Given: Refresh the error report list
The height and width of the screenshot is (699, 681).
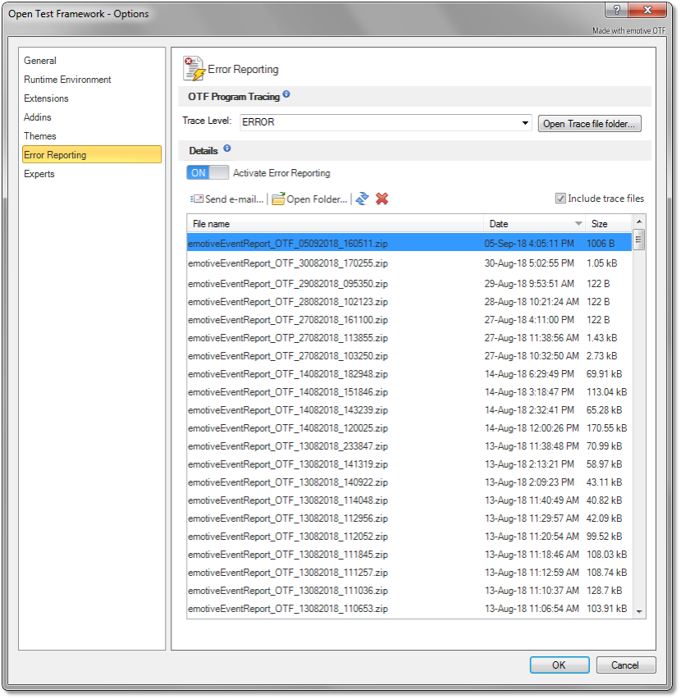Looking at the screenshot, I should pos(363,199).
